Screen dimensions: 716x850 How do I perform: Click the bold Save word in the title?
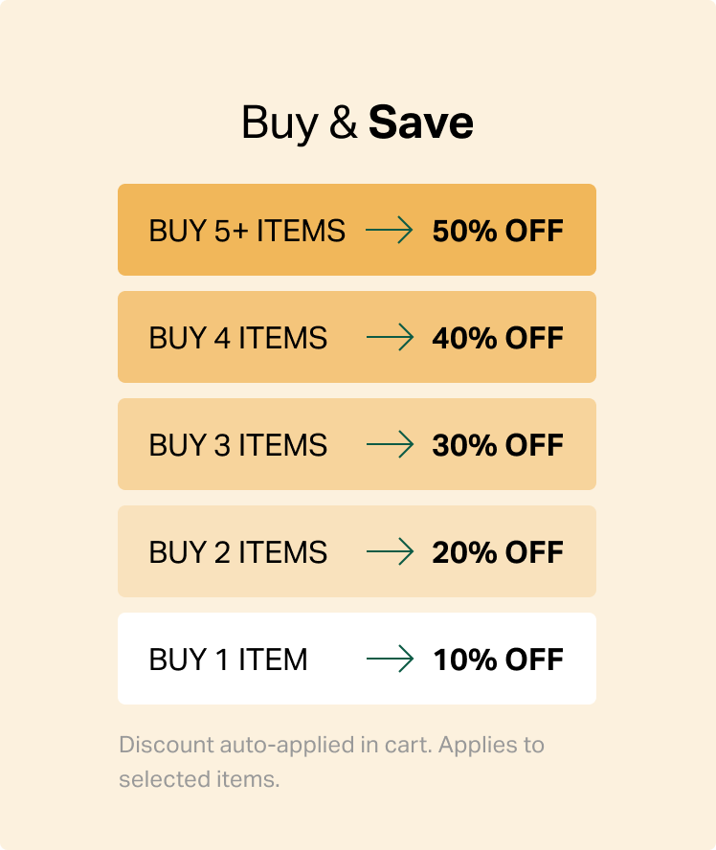click(x=421, y=123)
